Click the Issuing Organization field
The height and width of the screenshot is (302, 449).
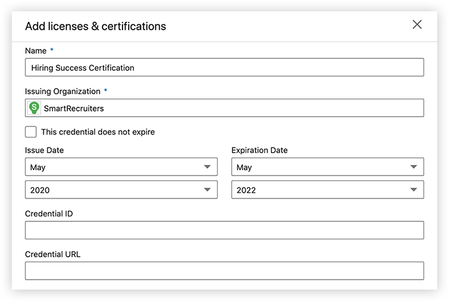coord(224,108)
